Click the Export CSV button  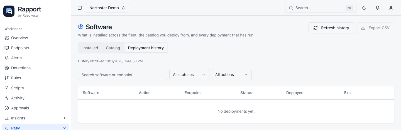[x=375, y=28]
